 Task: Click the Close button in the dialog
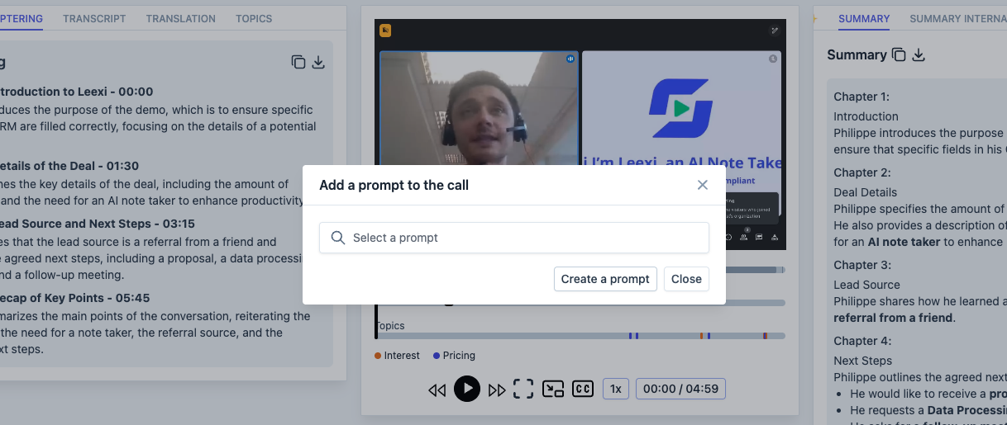point(686,279)
